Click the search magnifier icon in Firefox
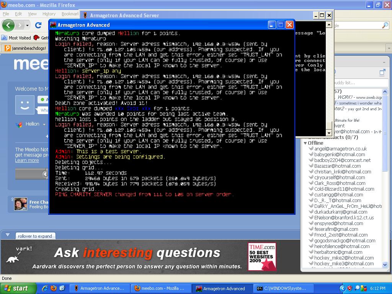The image size is (392, 294). [x=385, y=25]
